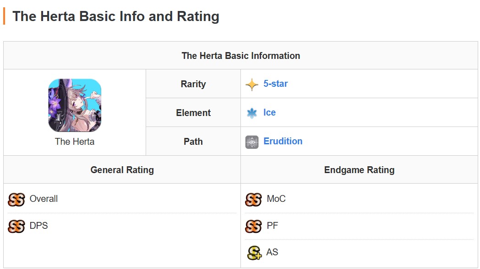Screen dimensions: 480x269
Task: Select the MoC endgame rating label
Action: click(x=276, y=199)
